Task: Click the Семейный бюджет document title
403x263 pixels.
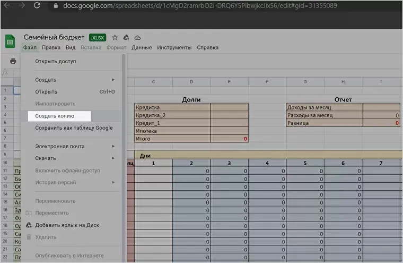Action: coord(54,37)
